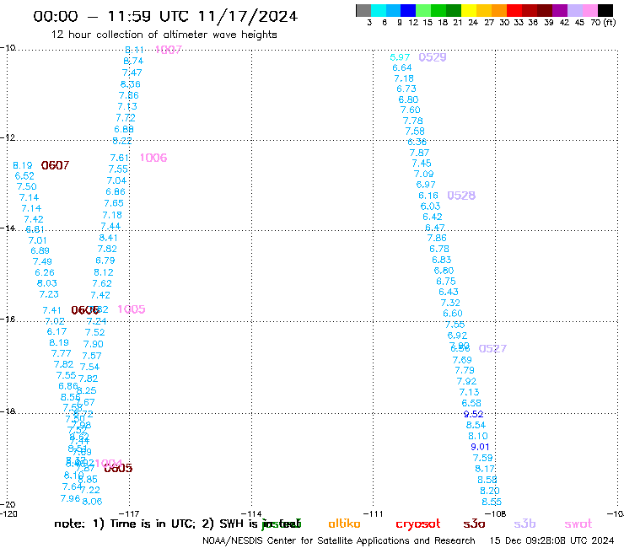
Task: Click wave height value '8.41'
Action: (x=108, y=238)
